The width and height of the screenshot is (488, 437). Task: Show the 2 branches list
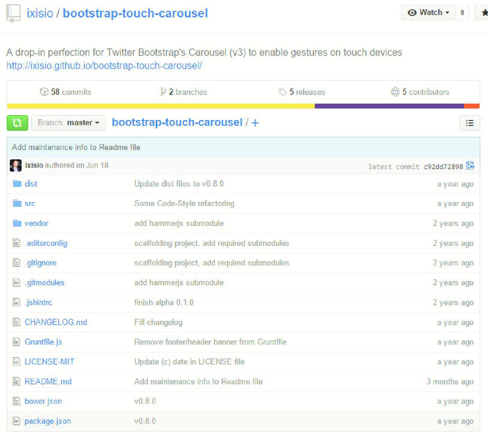(184, 92)
